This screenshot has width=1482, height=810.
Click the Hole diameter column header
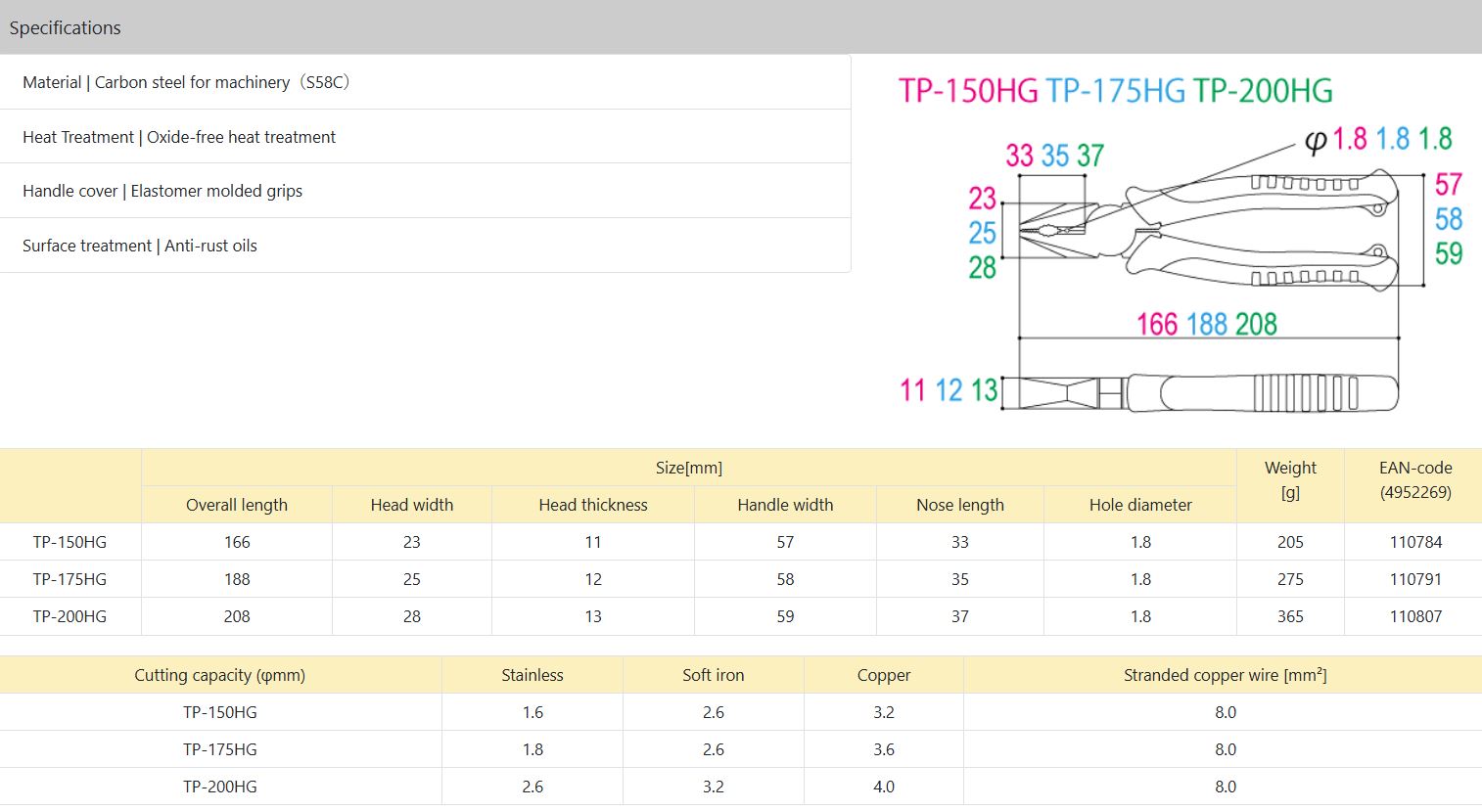click(x=1140, y=505)
